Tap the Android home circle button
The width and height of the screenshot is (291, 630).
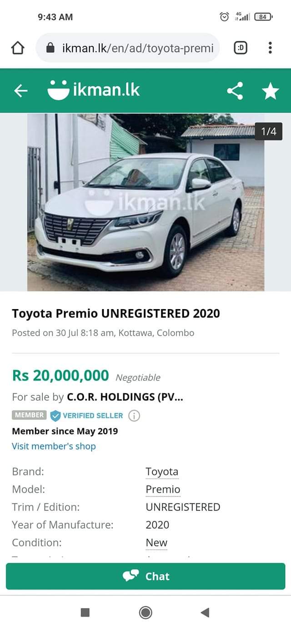click(145, 613)
